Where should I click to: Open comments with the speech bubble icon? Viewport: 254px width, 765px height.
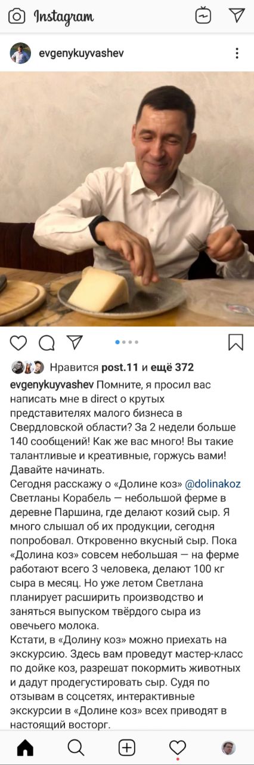coord(47,342)
